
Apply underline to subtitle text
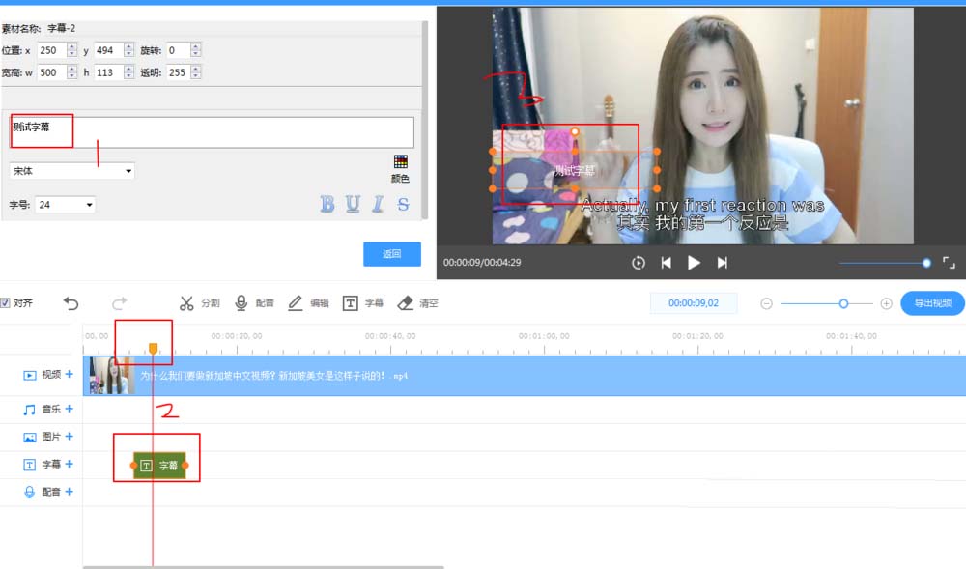(352, 205)
